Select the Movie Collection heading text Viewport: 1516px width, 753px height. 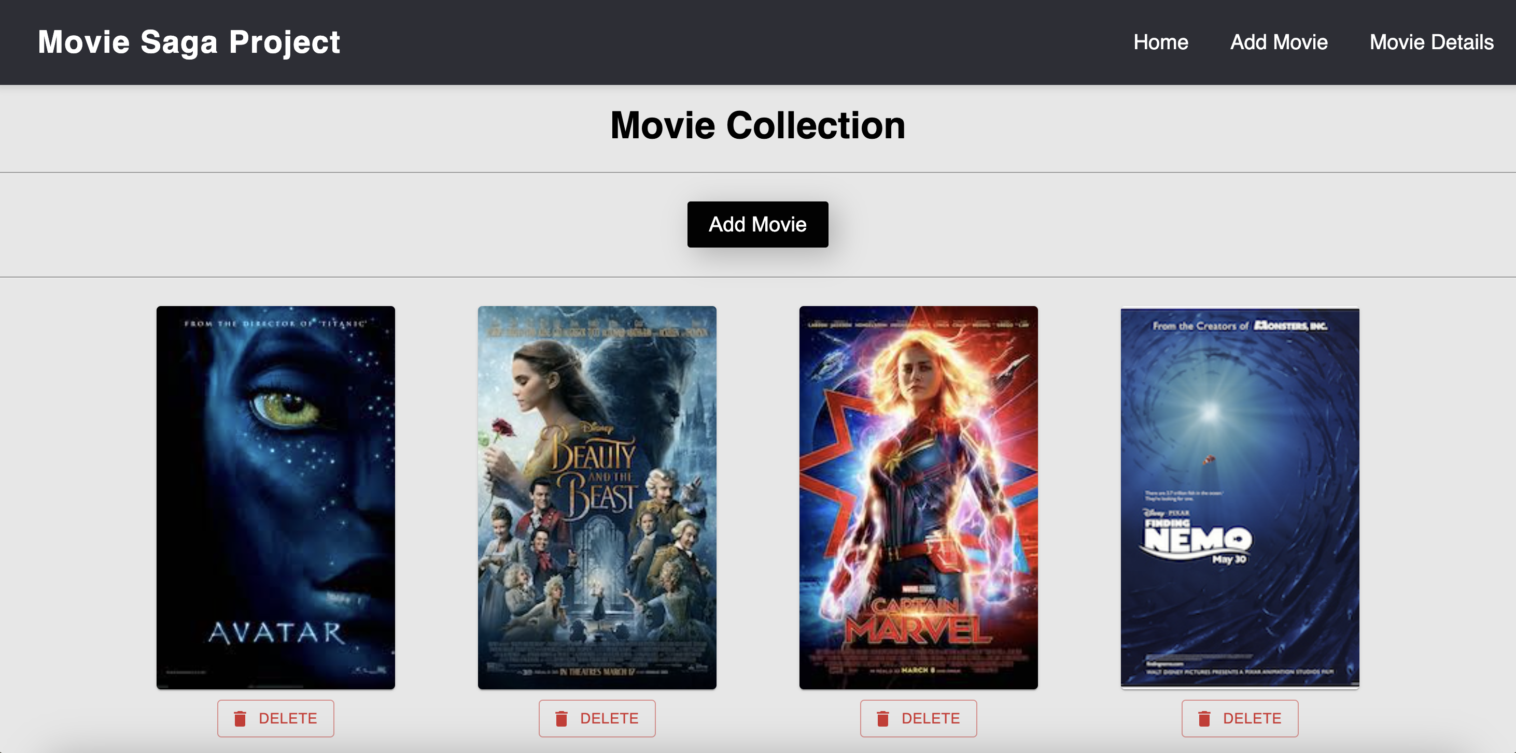coord(757,126)
